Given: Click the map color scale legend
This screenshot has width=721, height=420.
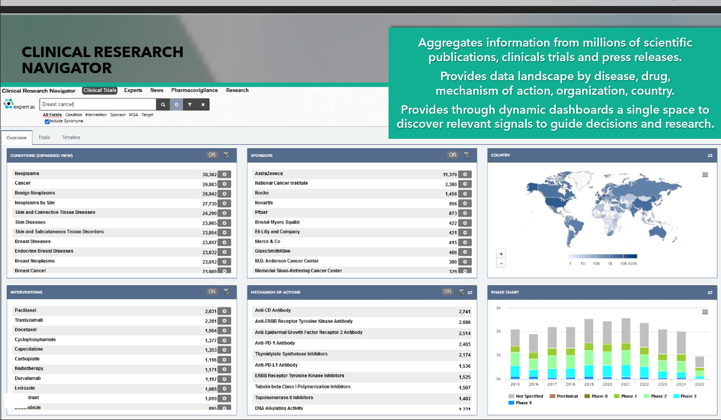Looking at the screenshot, I should 603,257.
